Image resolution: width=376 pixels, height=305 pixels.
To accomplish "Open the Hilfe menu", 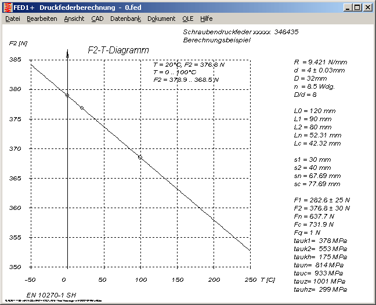I will point(207,19).
